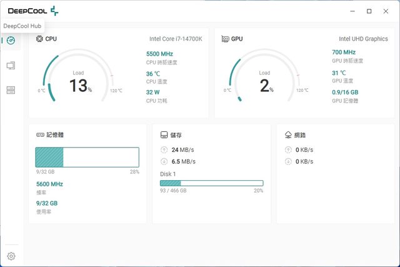Click the memory usage bar
The image size is (400, 267).
pyautogui.click(x=87, y=158)
